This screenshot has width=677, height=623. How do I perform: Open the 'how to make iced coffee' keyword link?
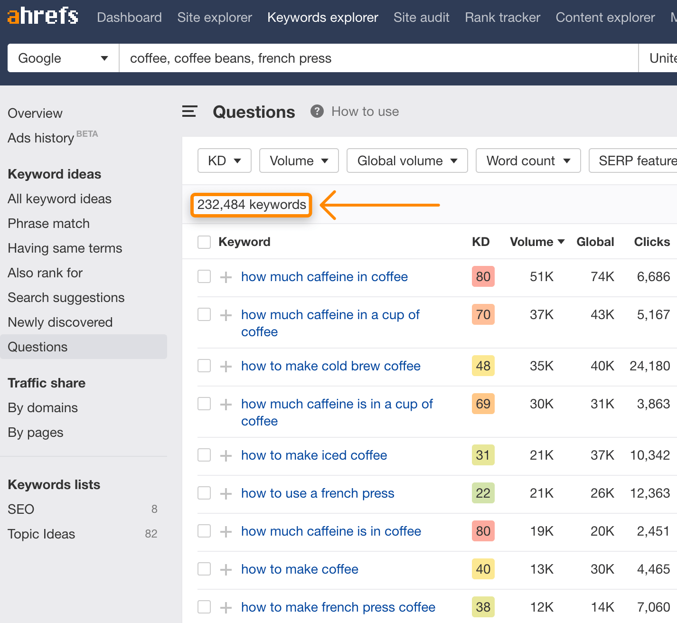[x=314, y=455]
